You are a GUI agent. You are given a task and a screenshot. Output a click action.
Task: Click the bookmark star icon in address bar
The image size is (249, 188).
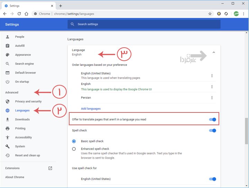tap(210, 14)
